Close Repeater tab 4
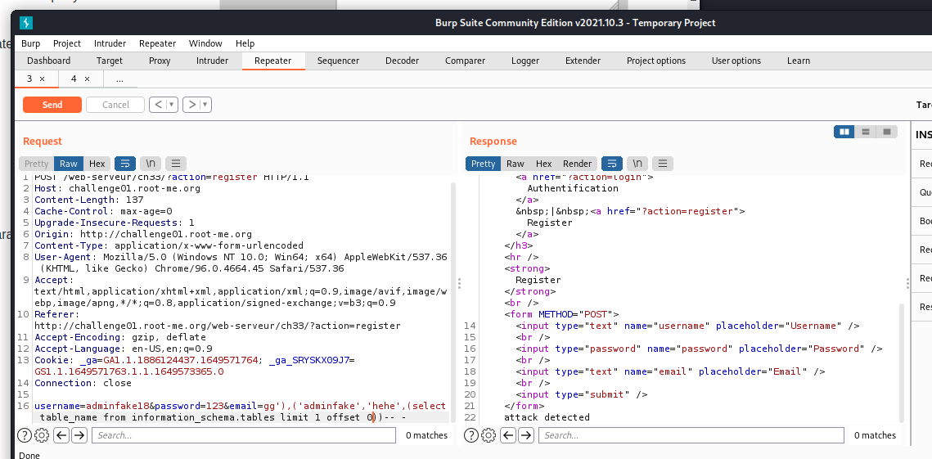The height and width of the screenshot is (459, 932). (x=88, y=79)
